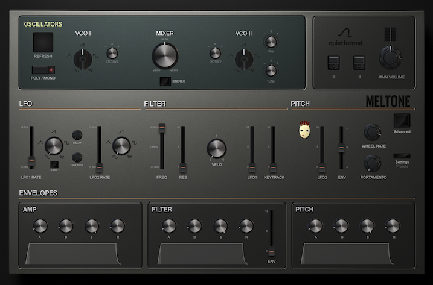Click the WHEEL RATE knob

tap(373, 133)
